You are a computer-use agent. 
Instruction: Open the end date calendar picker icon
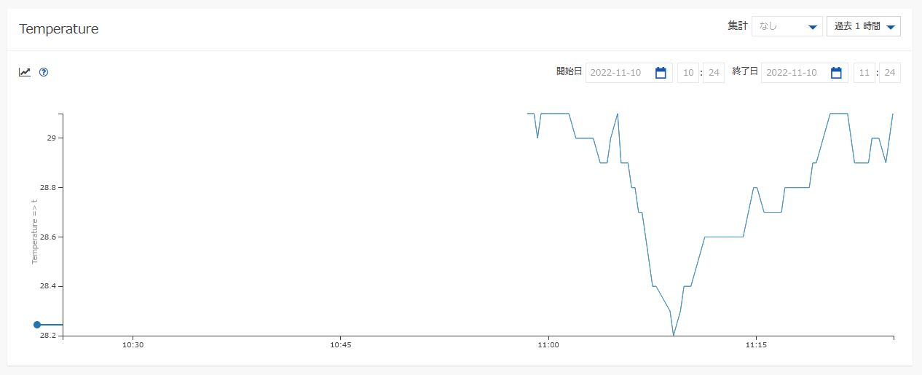click(x=836, y=73)
